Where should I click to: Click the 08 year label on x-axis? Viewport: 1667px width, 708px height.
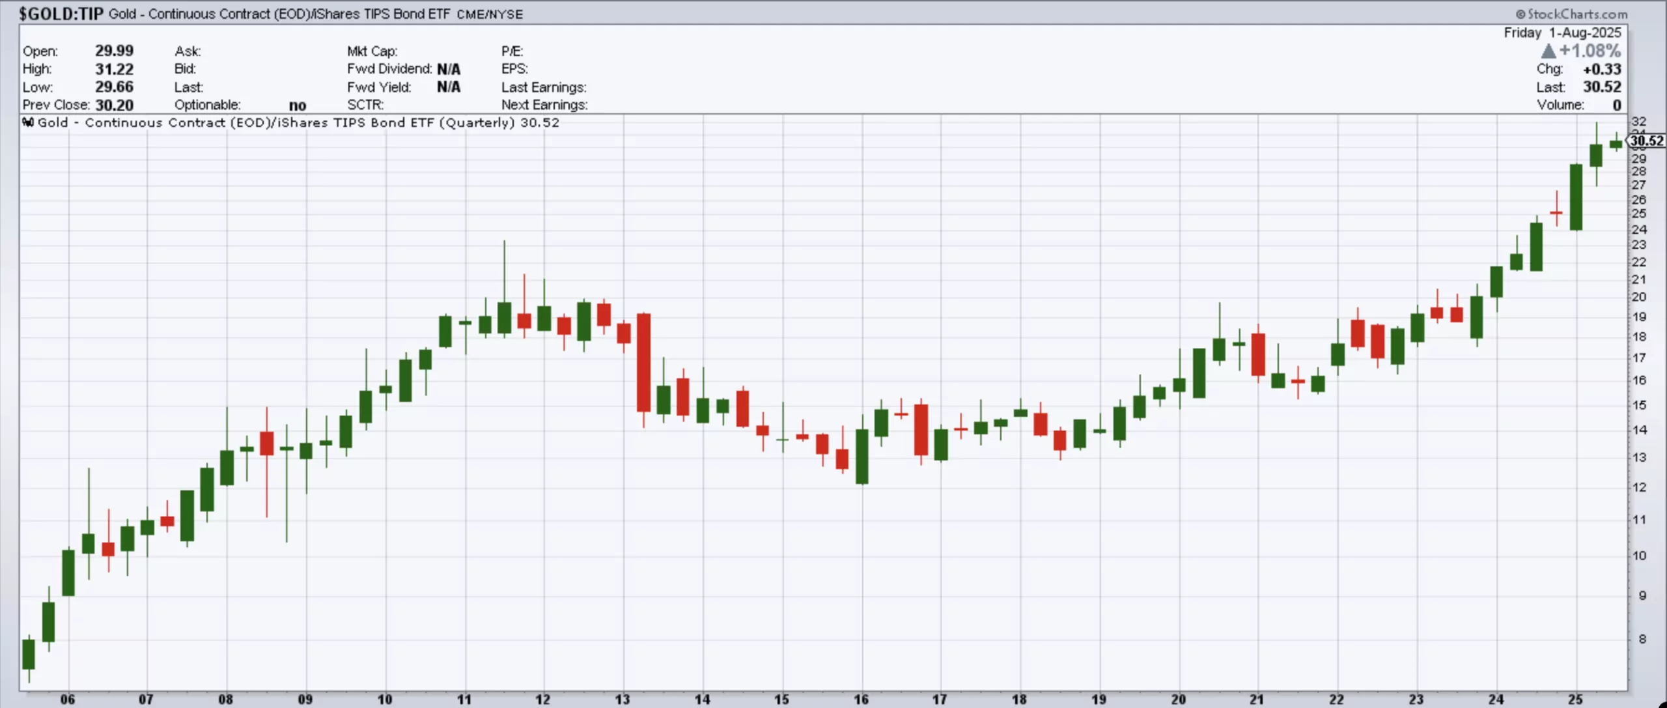tap(225, 700)
